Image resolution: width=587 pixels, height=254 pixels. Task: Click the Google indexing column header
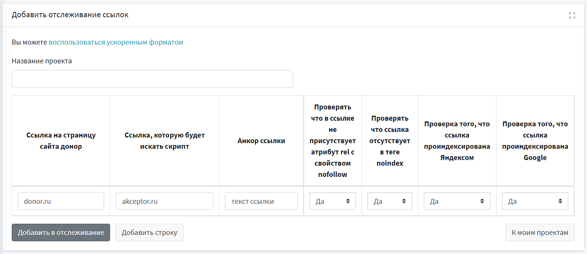[x=535, y=141]
